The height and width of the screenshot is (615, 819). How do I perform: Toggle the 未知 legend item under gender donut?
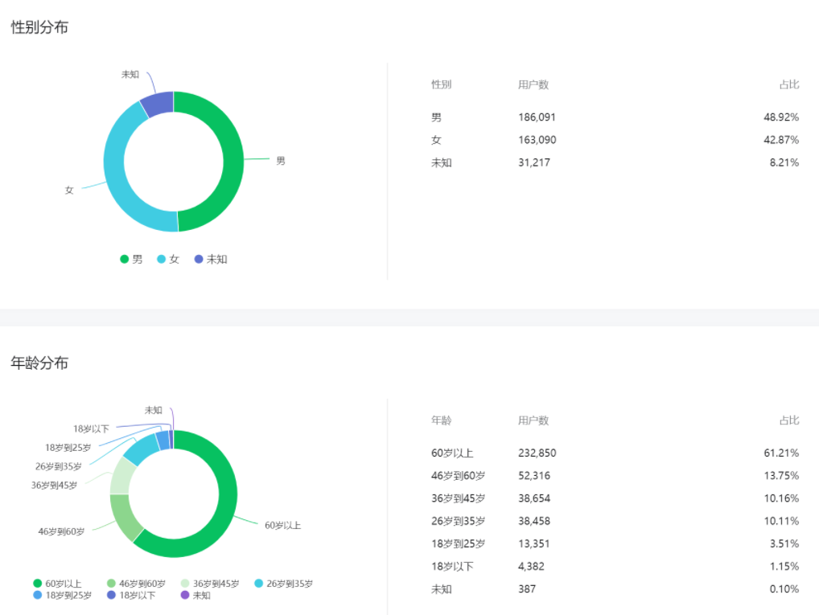coord(211,259)
